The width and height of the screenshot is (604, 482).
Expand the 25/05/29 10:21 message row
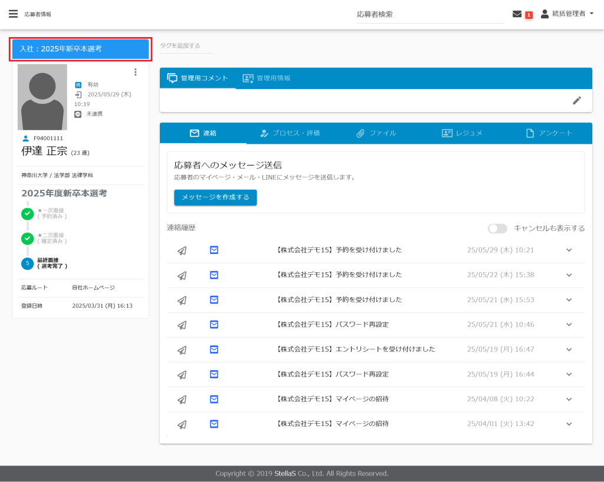569,250
